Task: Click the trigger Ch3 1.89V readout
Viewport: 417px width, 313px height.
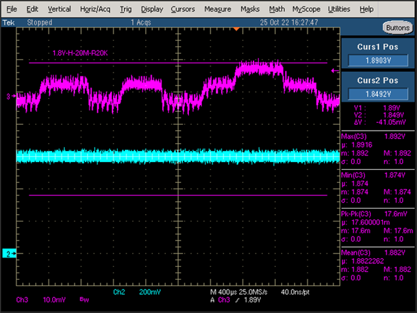Action: click(x=239, y=300)
